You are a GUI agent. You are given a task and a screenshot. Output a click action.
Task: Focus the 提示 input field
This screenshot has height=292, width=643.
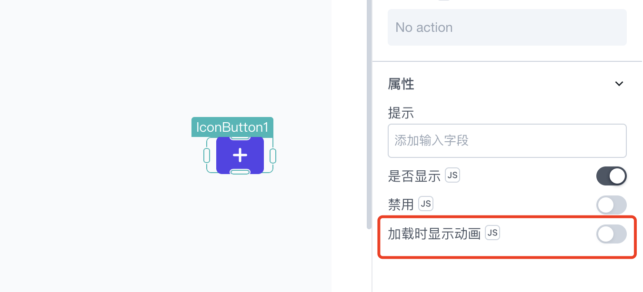tap(507, 141)
